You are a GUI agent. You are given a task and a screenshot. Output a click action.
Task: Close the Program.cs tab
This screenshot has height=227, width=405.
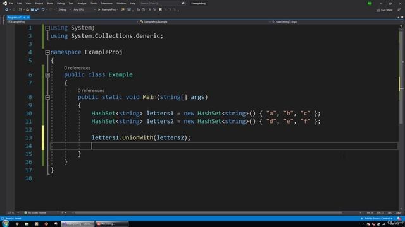coord(28,18)
